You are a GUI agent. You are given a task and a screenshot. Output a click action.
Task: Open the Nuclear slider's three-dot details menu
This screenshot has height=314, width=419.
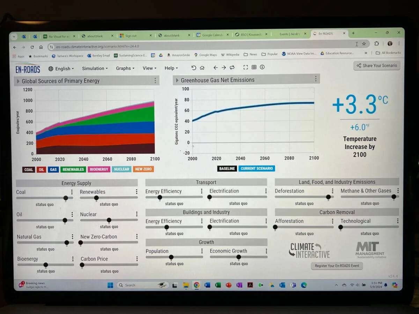click(137, 214)
